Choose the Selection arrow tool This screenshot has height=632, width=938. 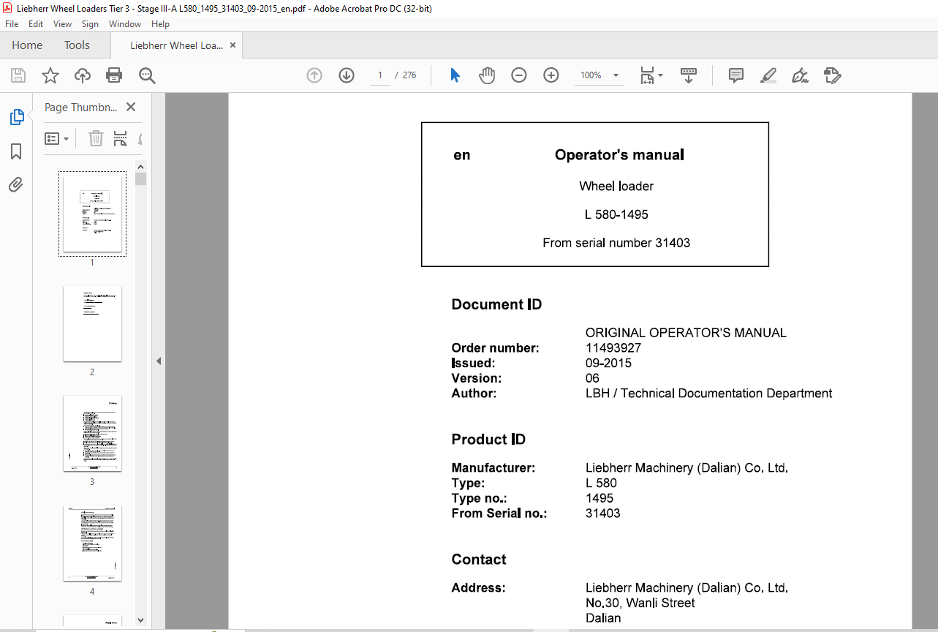click(x=455, y=75)
